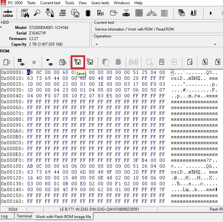Click the play arrow toolbar button
Screen dimensions: 223x222
(x=211, y=13)
